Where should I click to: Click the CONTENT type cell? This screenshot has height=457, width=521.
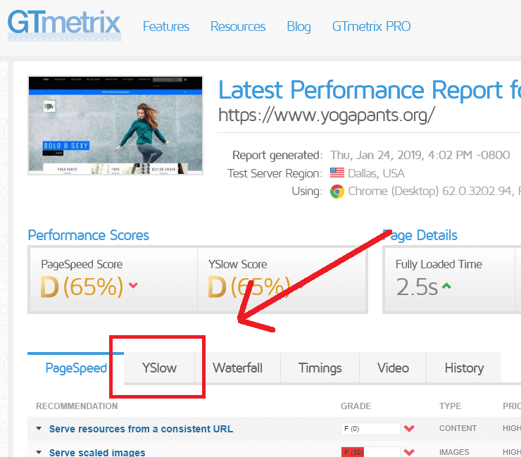click(458, 428)
